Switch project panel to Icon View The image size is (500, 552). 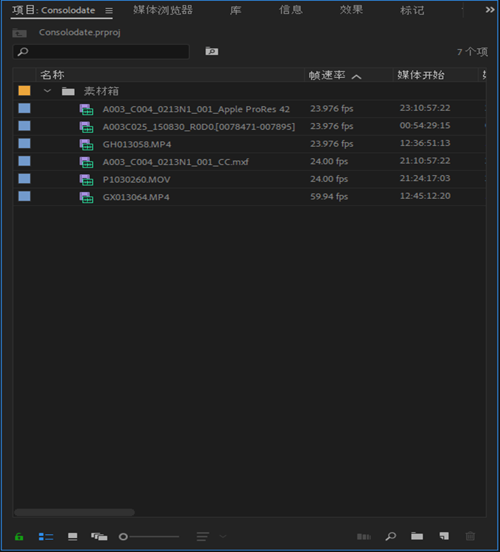pos(72,536)
